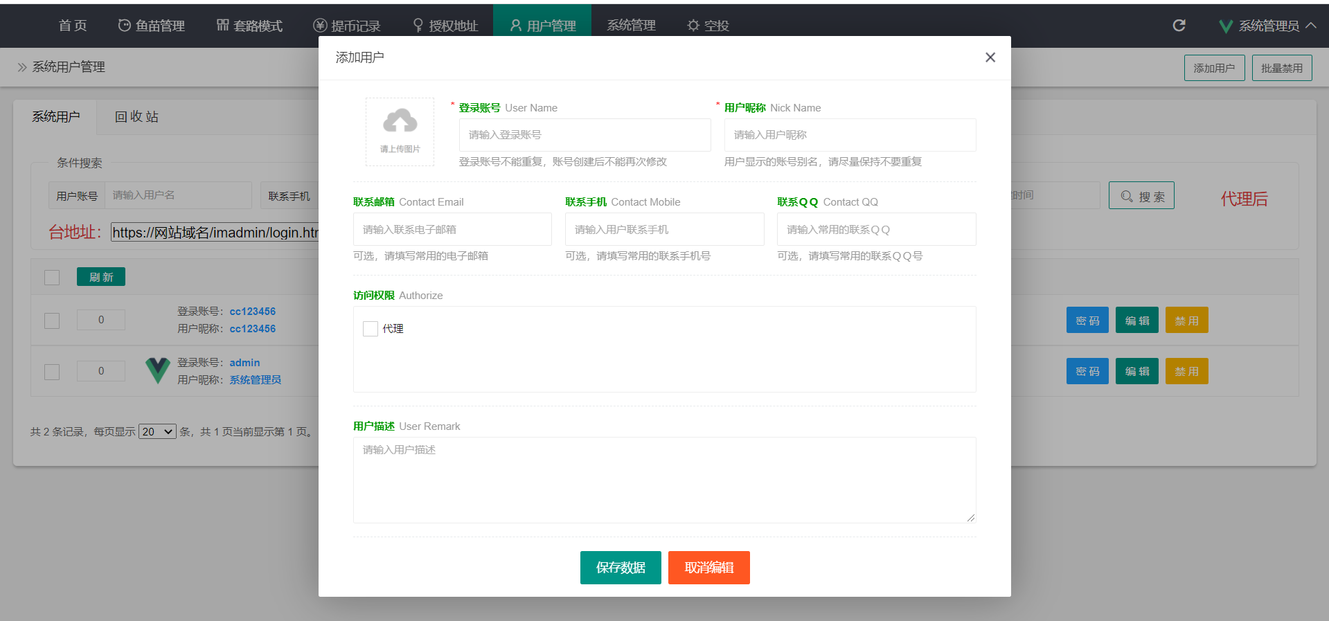Viewport: 1329px width, 621px height.
Task: Check the 代理 permission checkbox
Action: (x=371, y=329)
